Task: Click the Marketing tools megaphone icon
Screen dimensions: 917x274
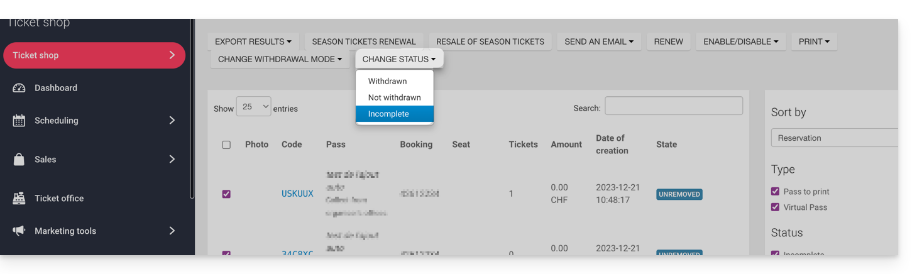Action: (19, 231)
